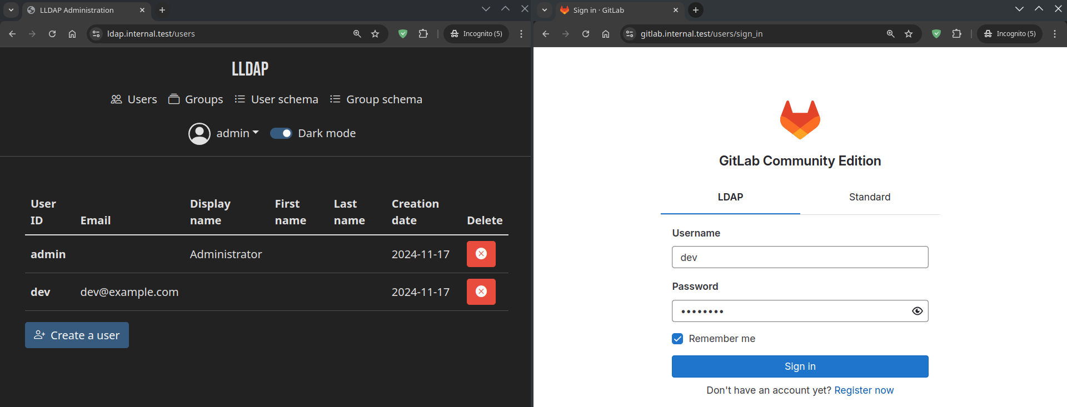Expand tab search in LLDAP window

point(11,10)
